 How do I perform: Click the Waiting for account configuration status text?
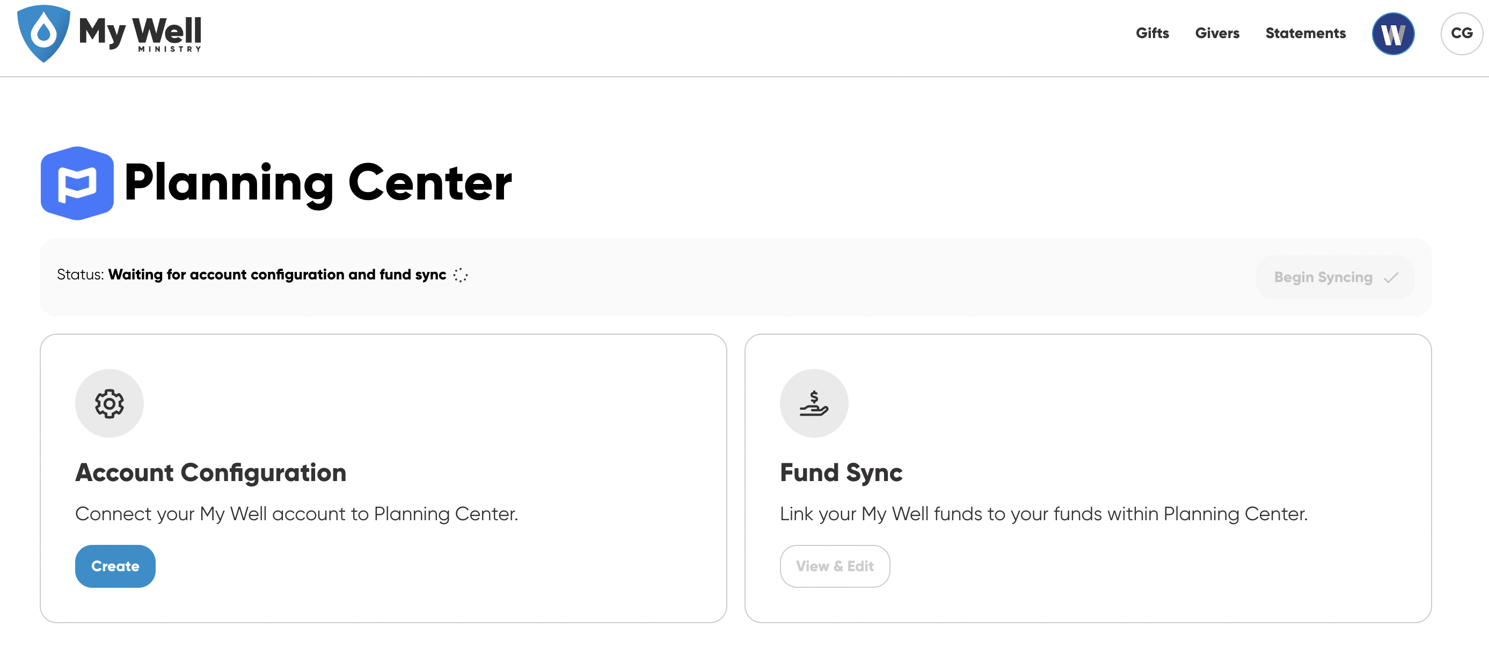tap(278, 275)
